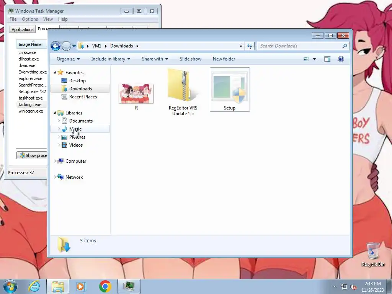Open the Windows Start menu

(10, 286)
